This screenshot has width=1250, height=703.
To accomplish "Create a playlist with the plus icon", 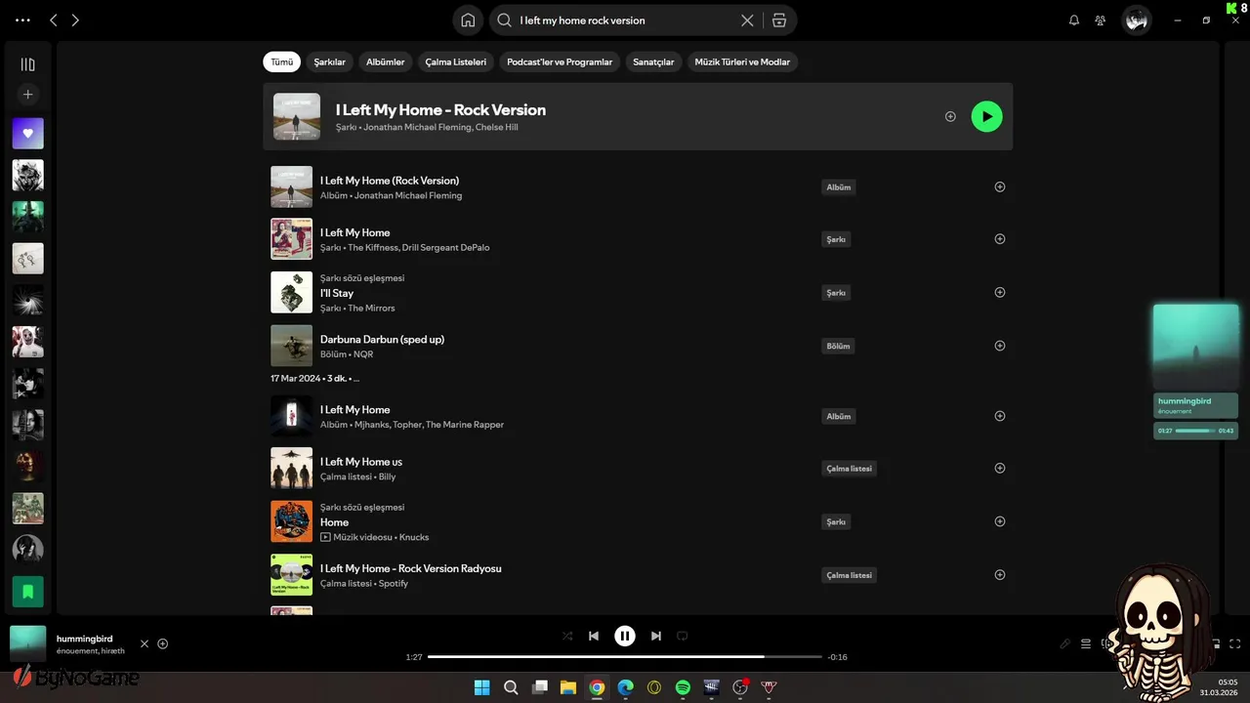I will (27, 95).
